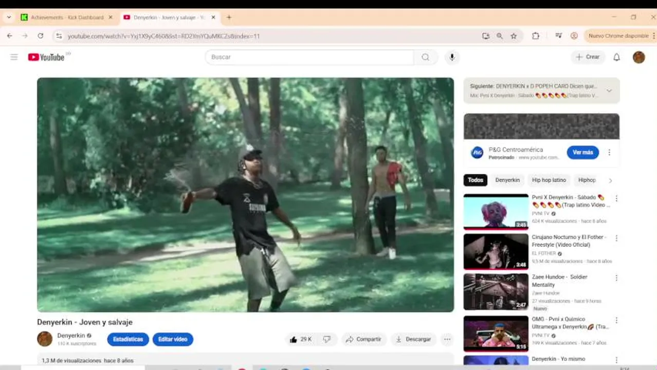657x370 pixels.
Task: Open Chrome zoom magnifier icon
Action: 500,36
